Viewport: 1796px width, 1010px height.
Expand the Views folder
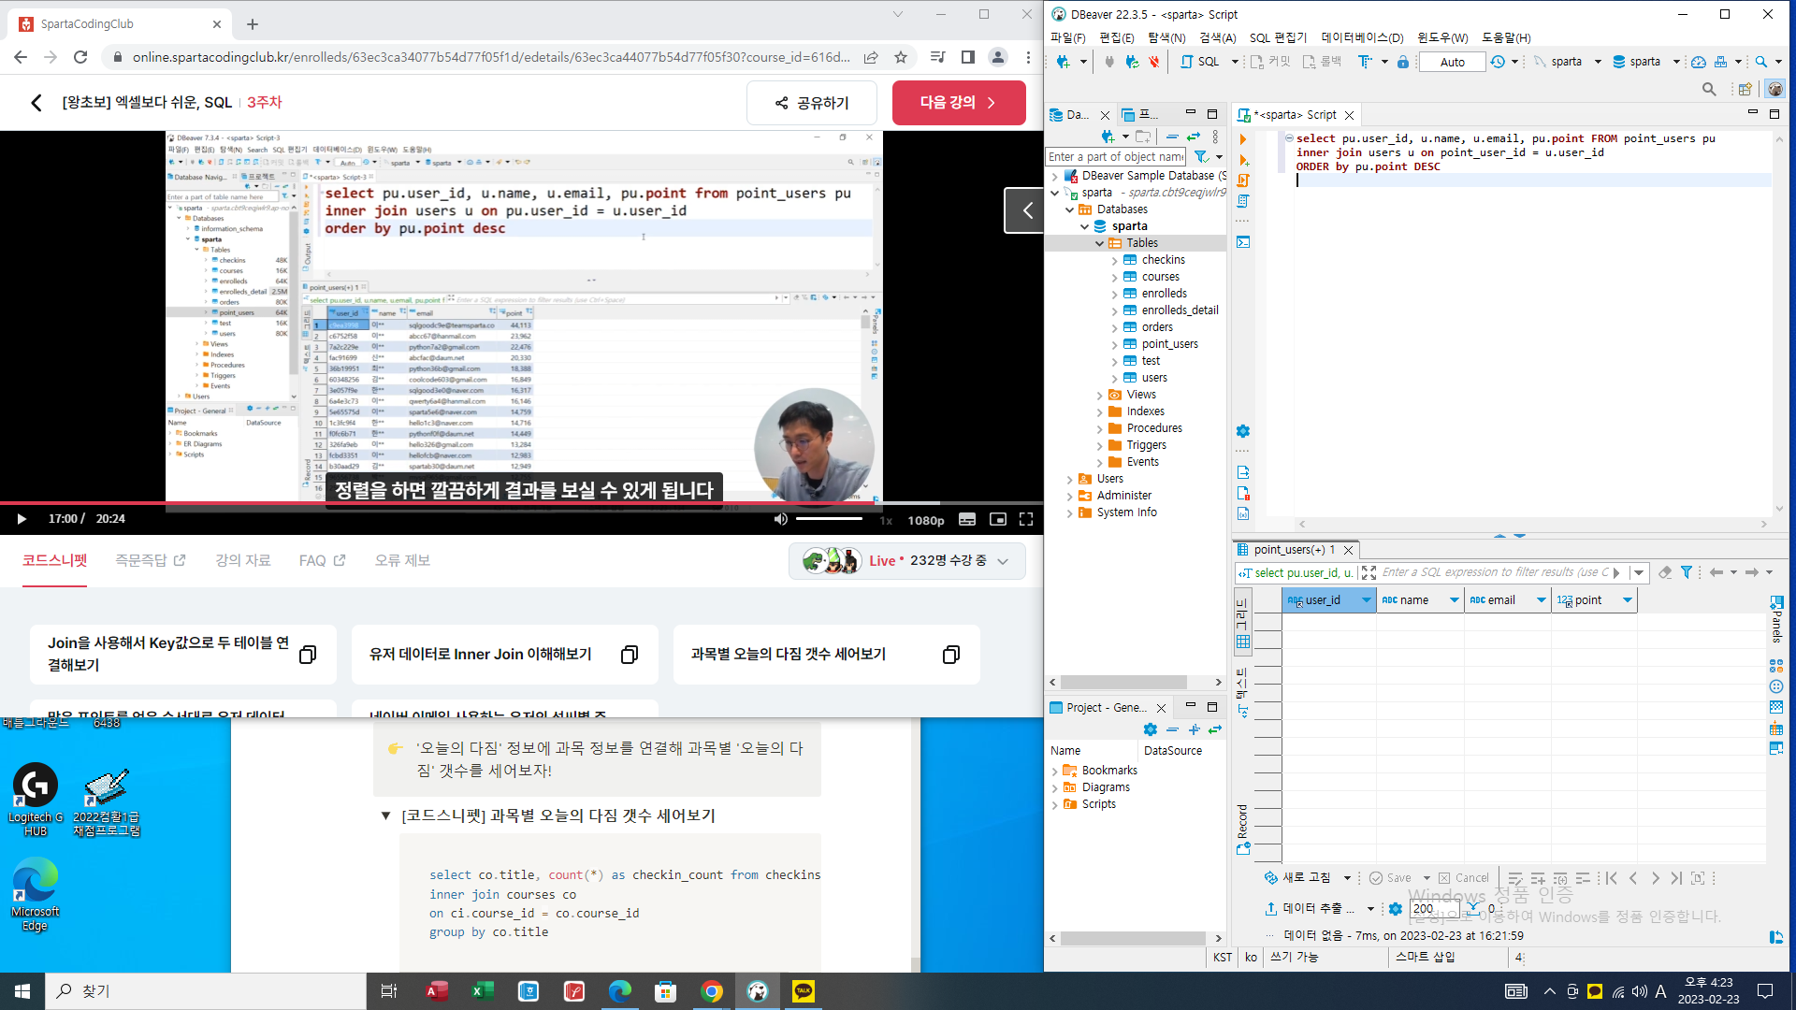coord(1099,395)
